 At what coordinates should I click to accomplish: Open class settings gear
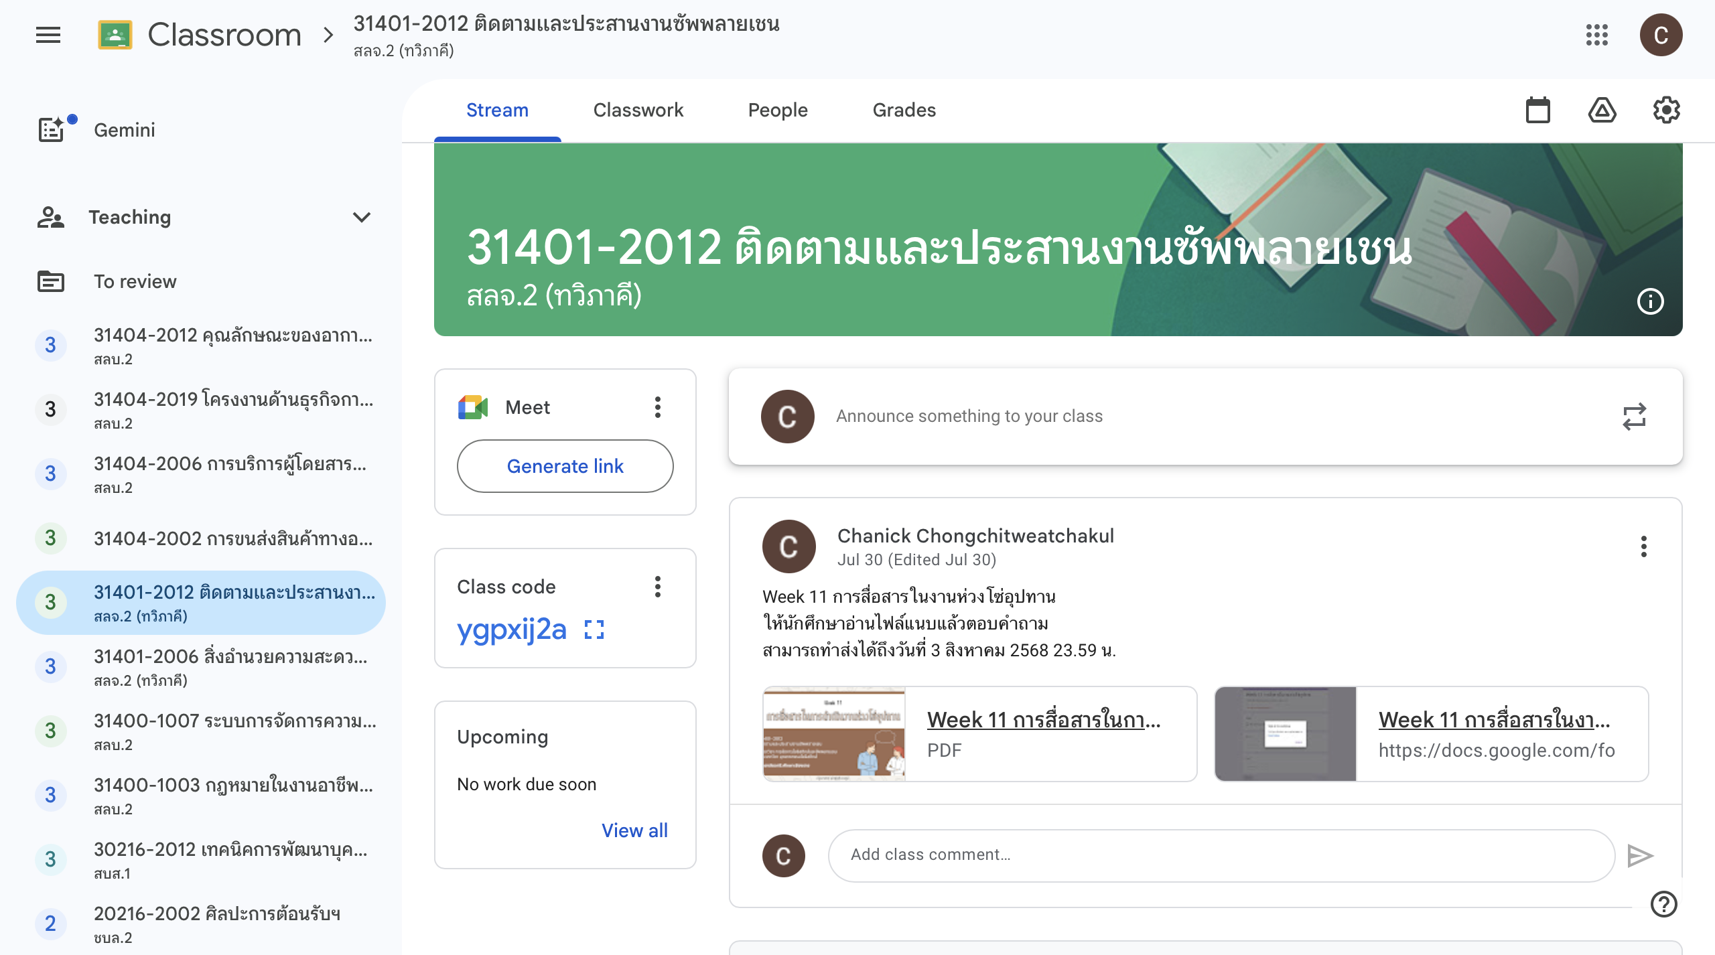pos(1666,111)
